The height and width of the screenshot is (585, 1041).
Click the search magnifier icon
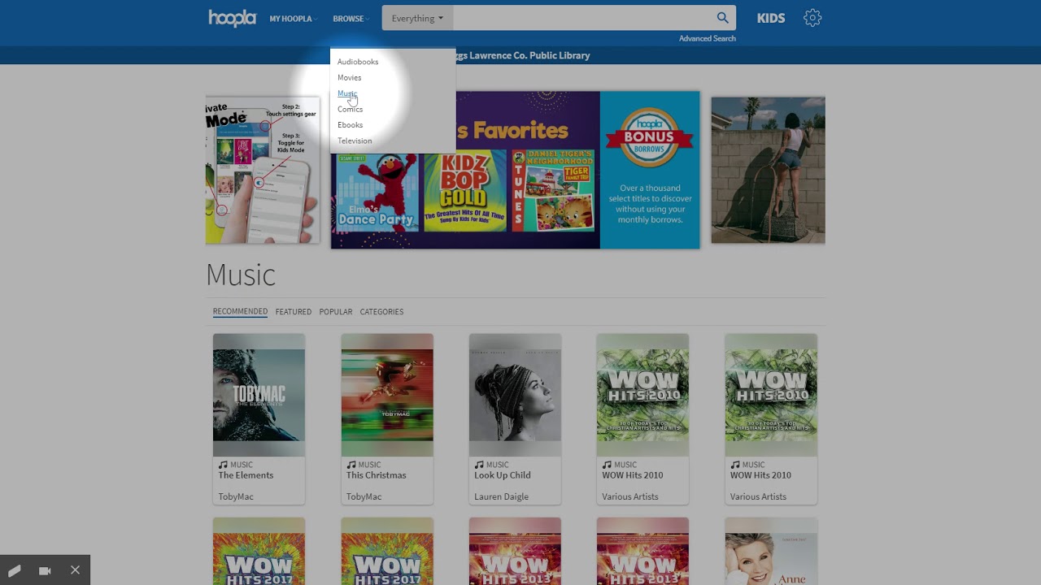click(x=722, y=18)
